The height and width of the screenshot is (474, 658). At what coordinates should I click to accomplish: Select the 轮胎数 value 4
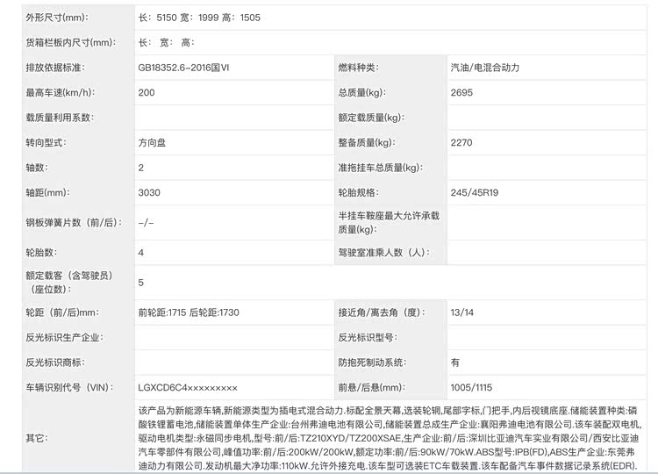click(x=141, y=253)
